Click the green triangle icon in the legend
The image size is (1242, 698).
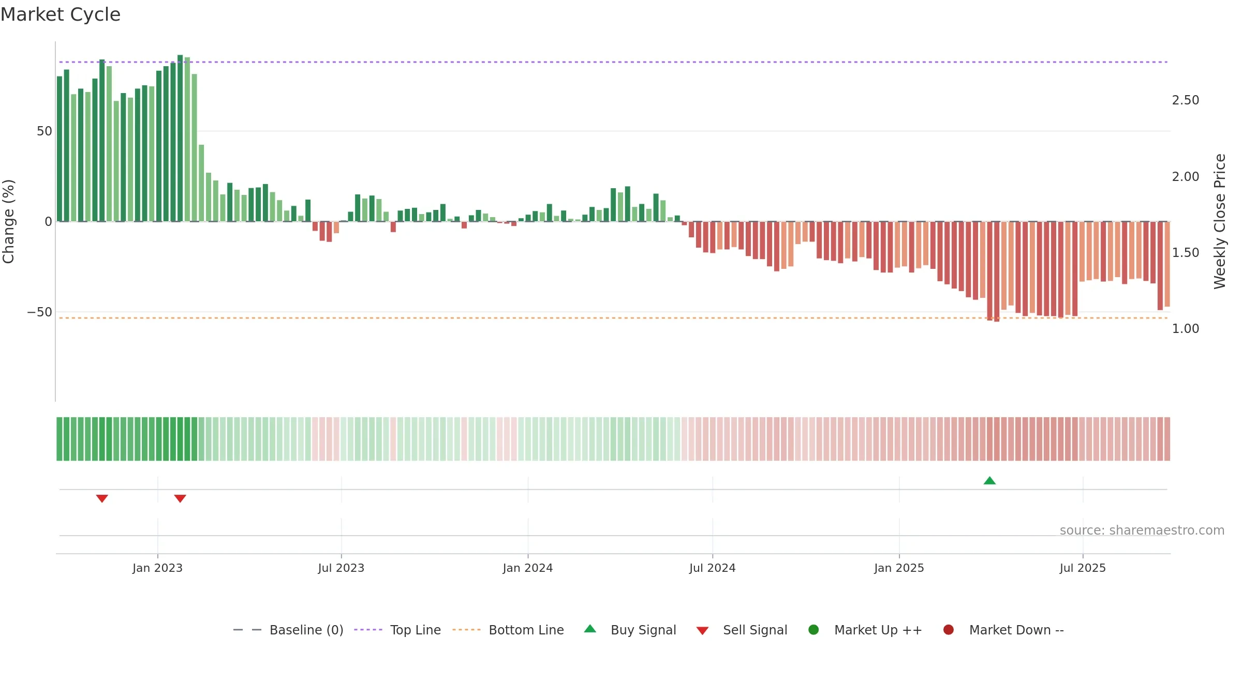[x=590, y=629]
